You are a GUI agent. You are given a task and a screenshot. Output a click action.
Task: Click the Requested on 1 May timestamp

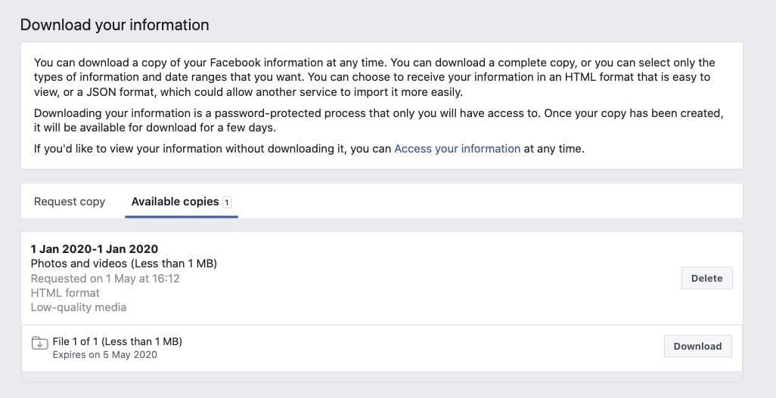105,278
